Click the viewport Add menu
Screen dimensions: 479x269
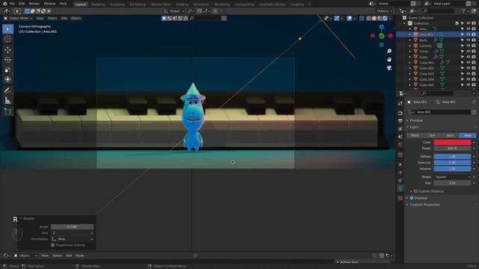click(64, 18)
